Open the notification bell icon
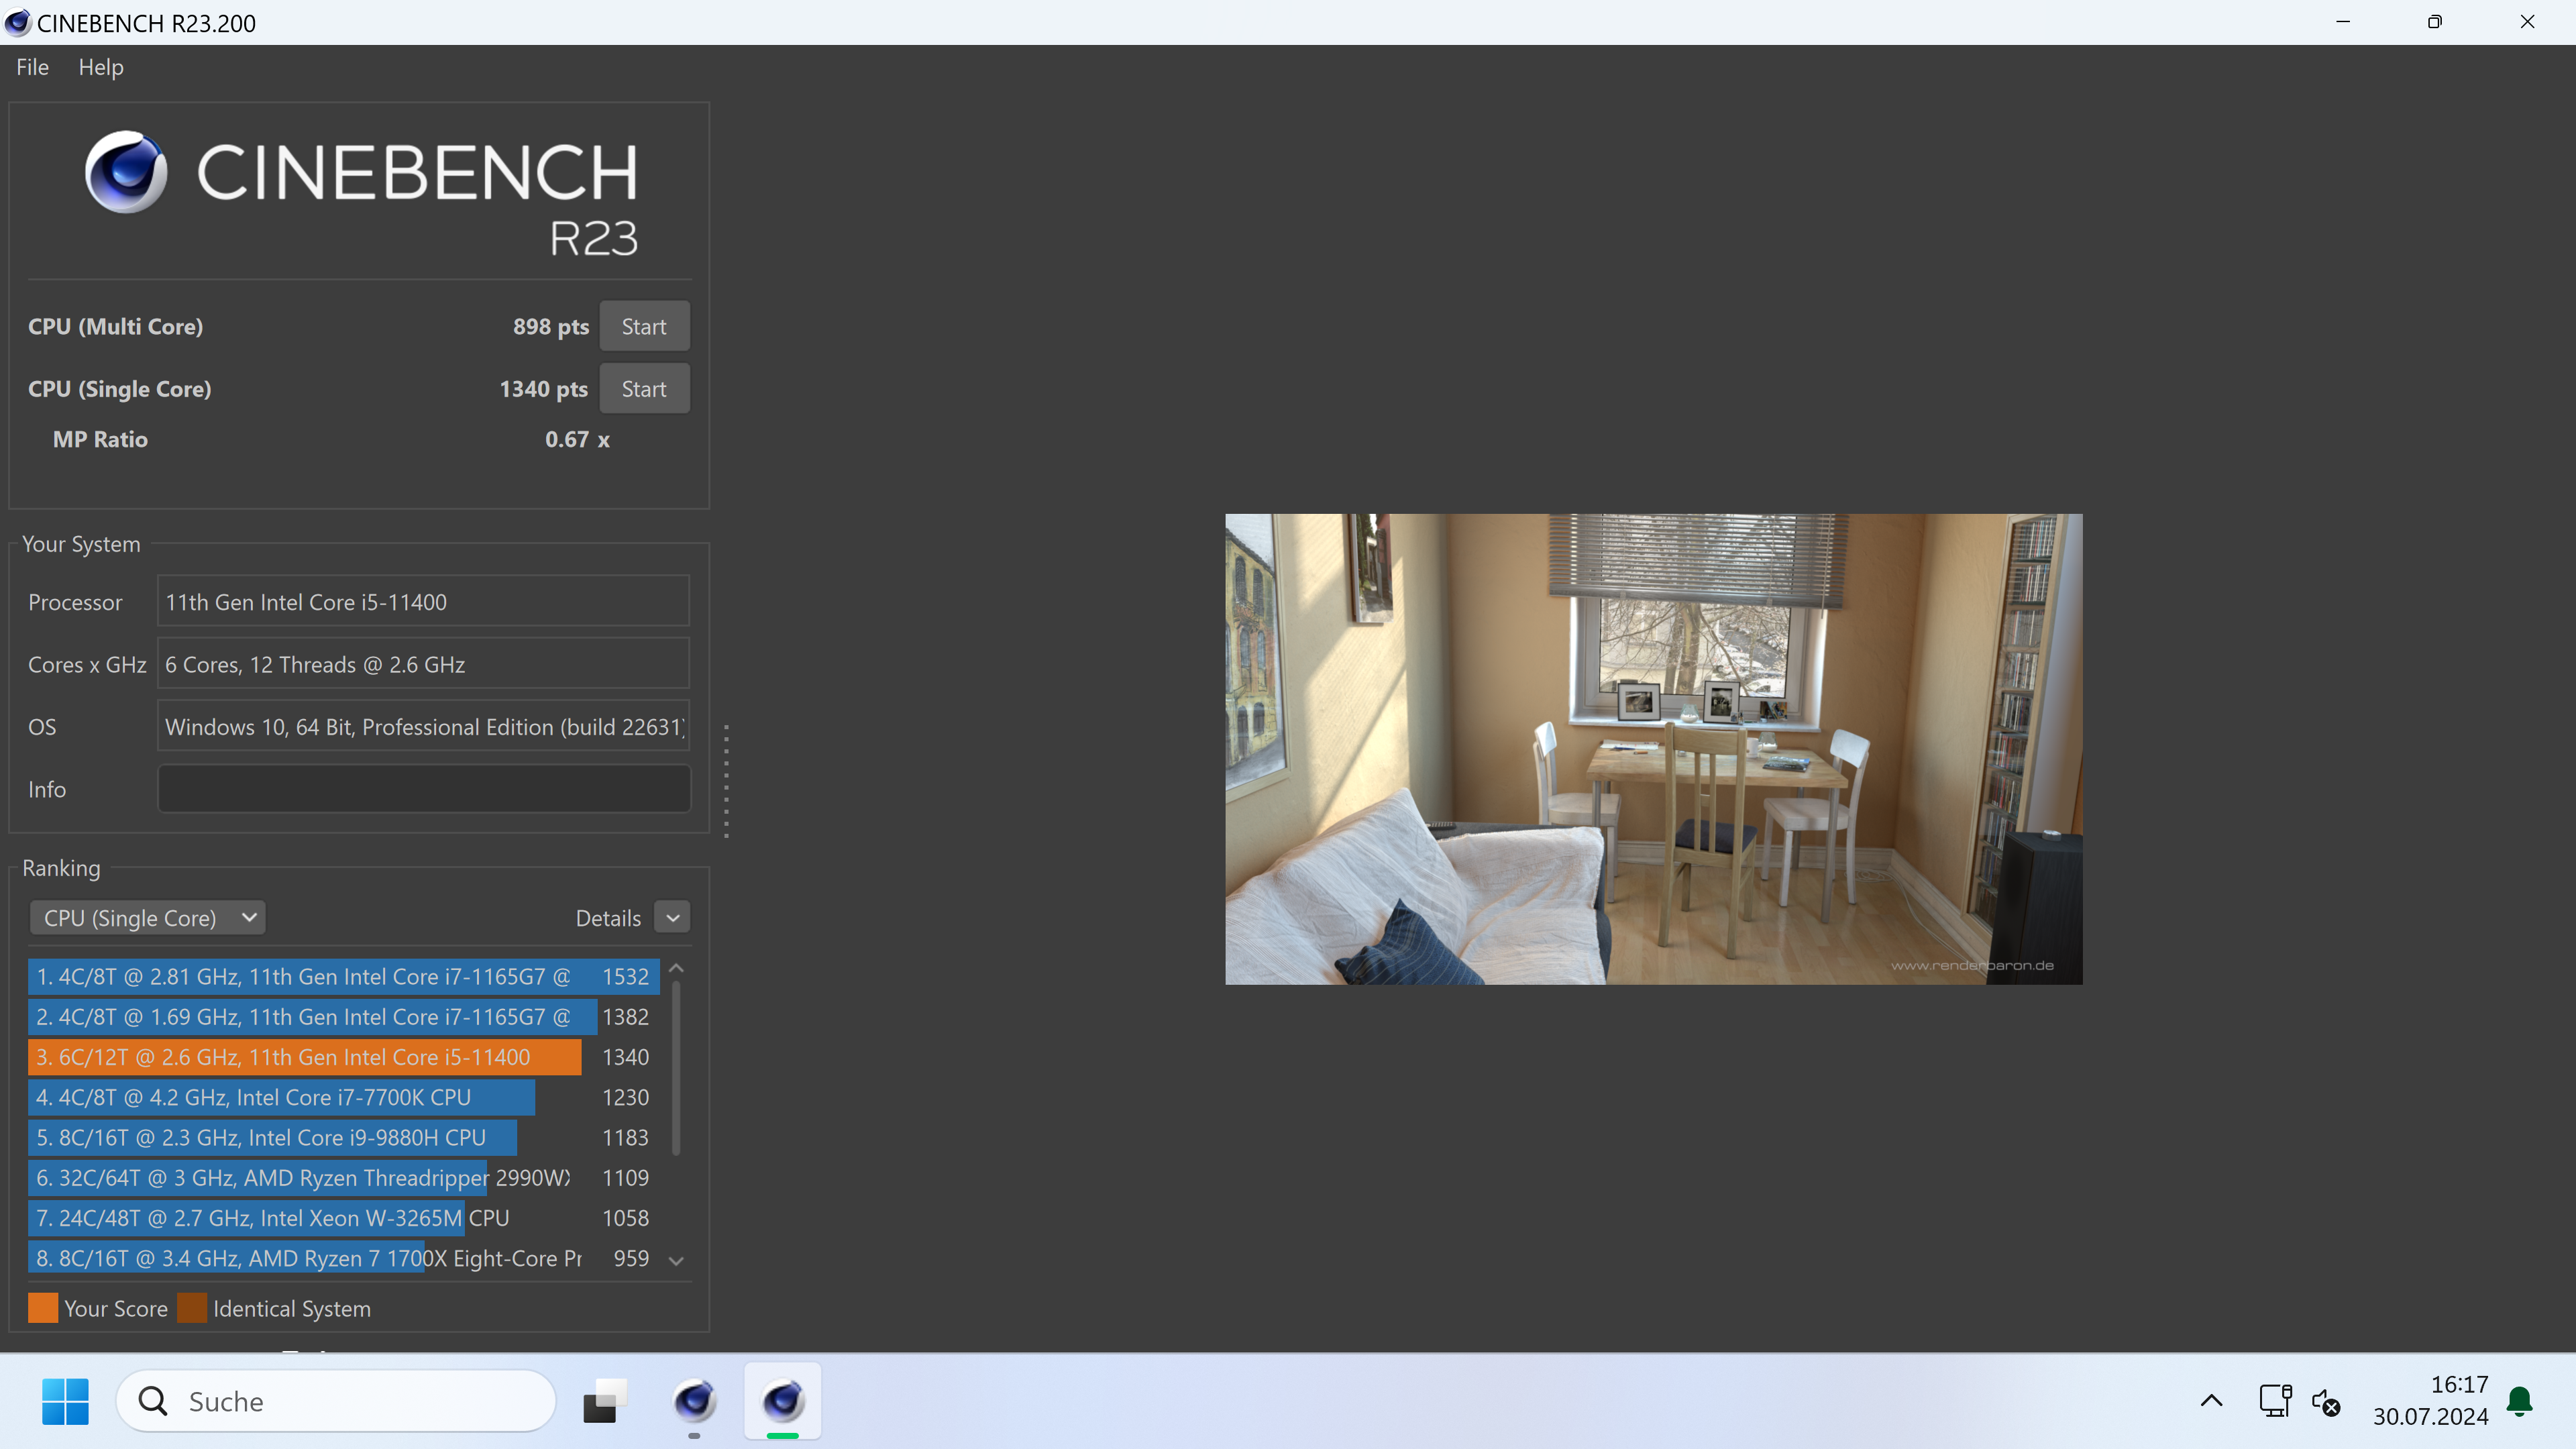 pos(2519,1401)
